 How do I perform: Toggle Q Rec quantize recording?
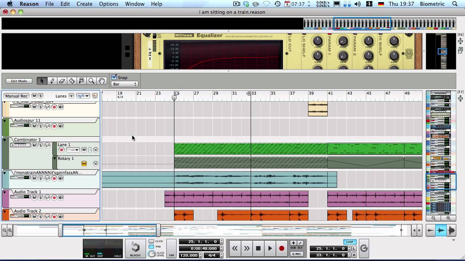point(296,254)
